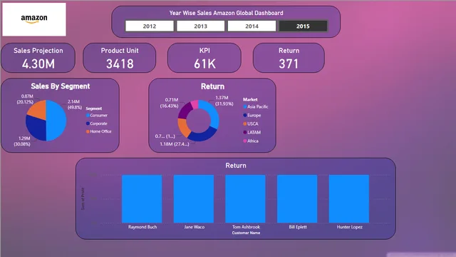Click the Africa legend marker
The height and width of the screenshot is (257, 456).
[245, 141]
